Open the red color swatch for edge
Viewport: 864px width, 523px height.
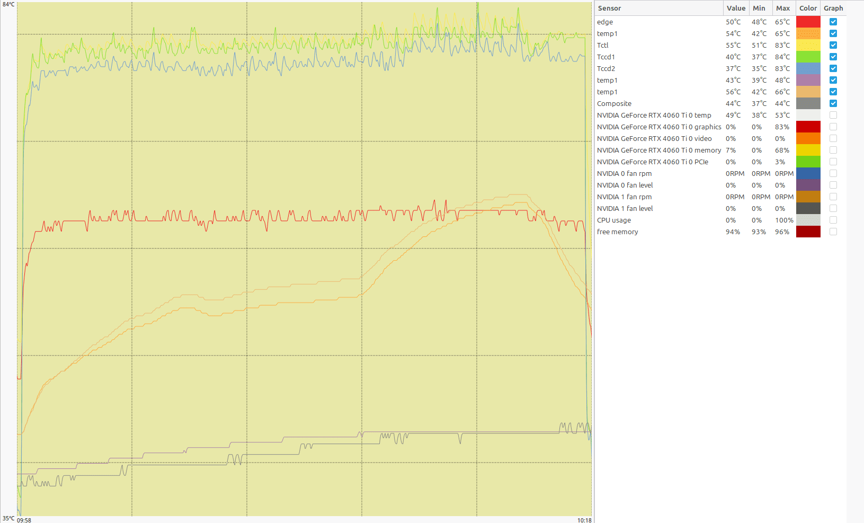point(808,22)
